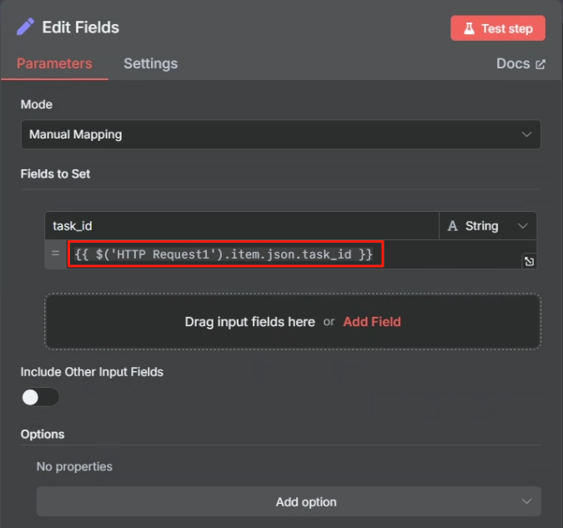Open the Docs external link icon
563x528 pixels.
click(540, 64)
